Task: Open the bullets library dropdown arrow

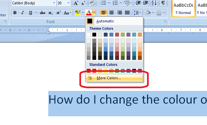Action: click(109, 3)
